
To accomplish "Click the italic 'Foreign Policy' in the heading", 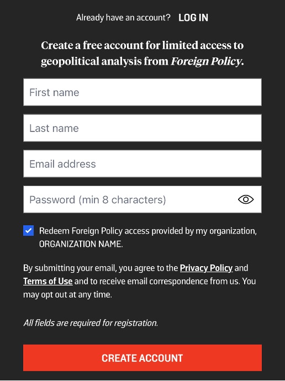I will (207, 61).
